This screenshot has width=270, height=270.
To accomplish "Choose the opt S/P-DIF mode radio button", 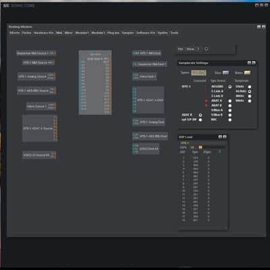I will pos(200,119).
